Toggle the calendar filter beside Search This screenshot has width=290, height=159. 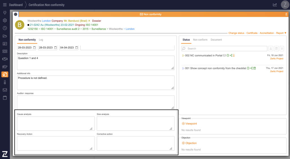coord(276,48)
